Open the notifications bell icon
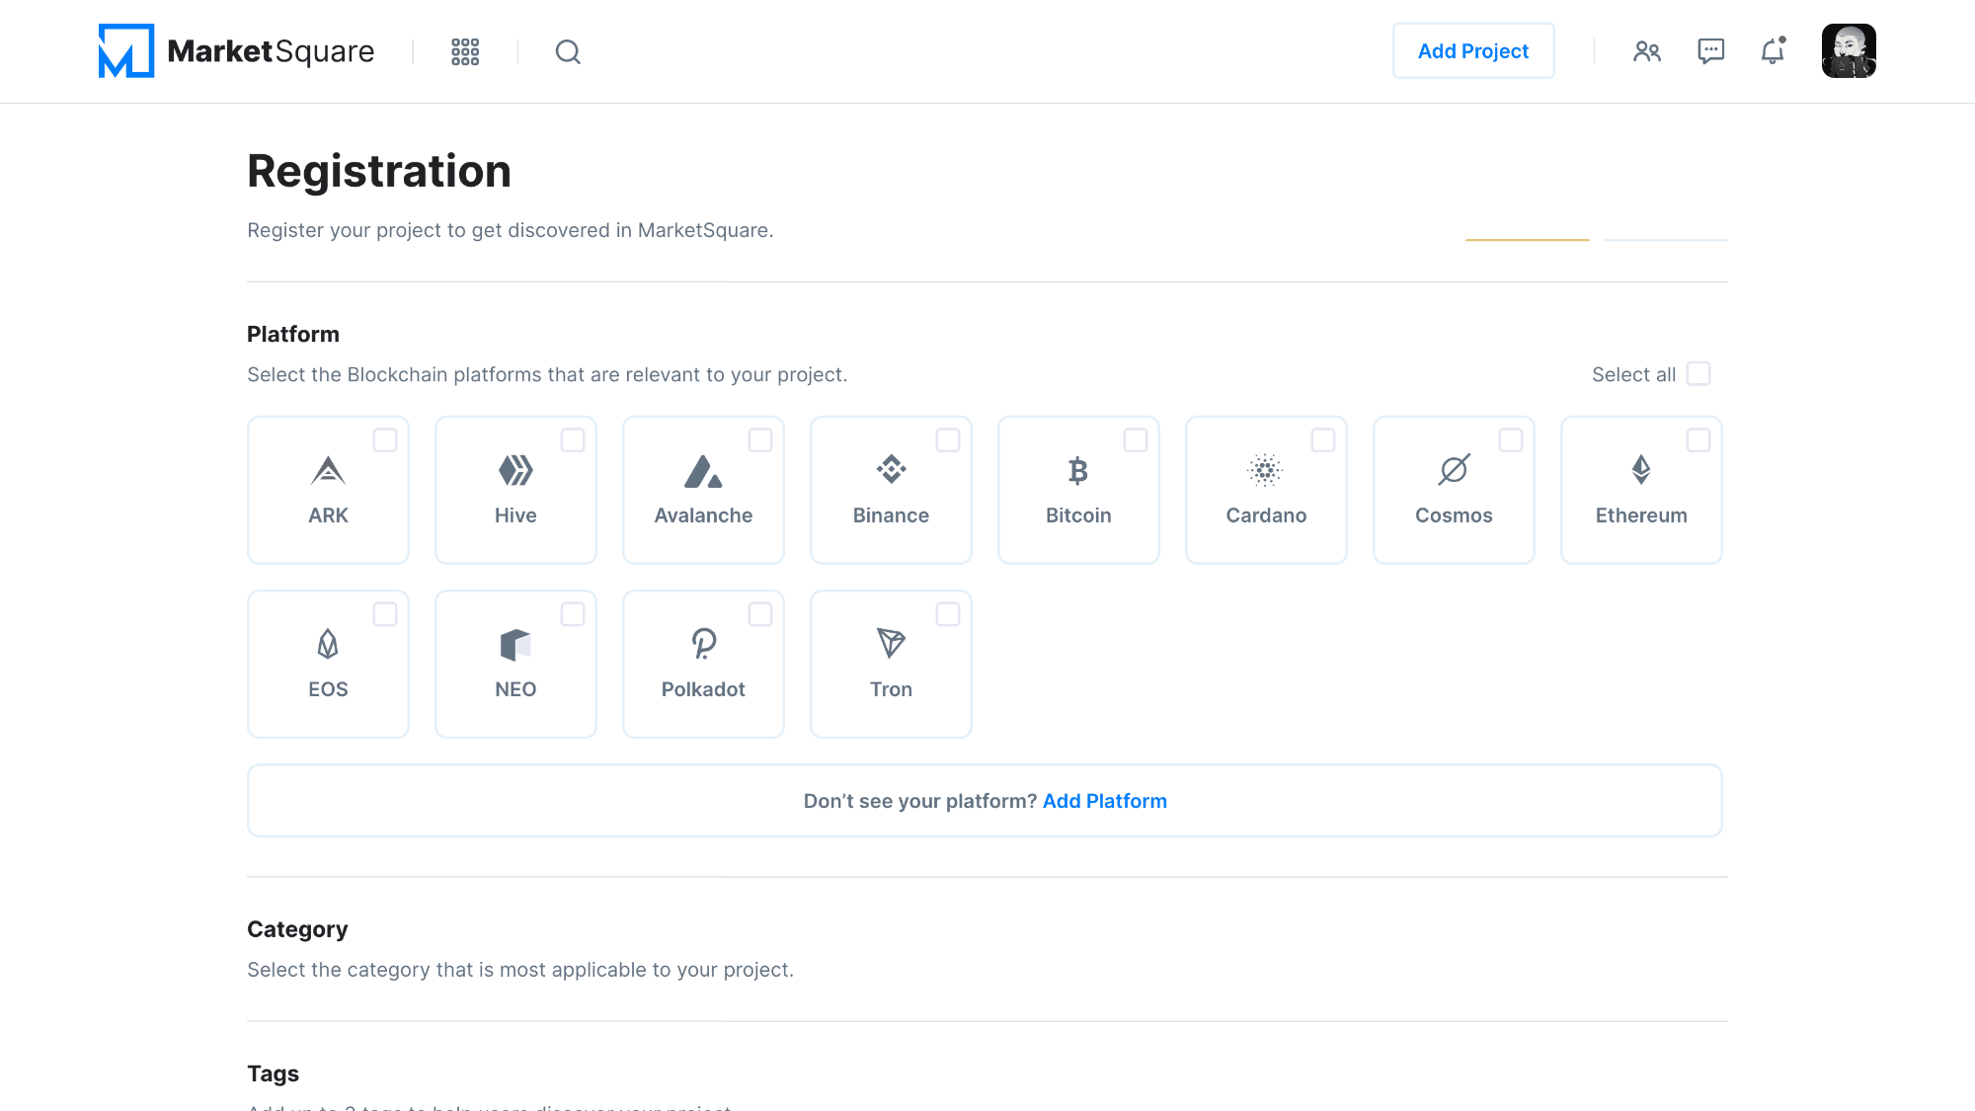Viewport: 1975px width, 1111px height. pos(1774,51)
